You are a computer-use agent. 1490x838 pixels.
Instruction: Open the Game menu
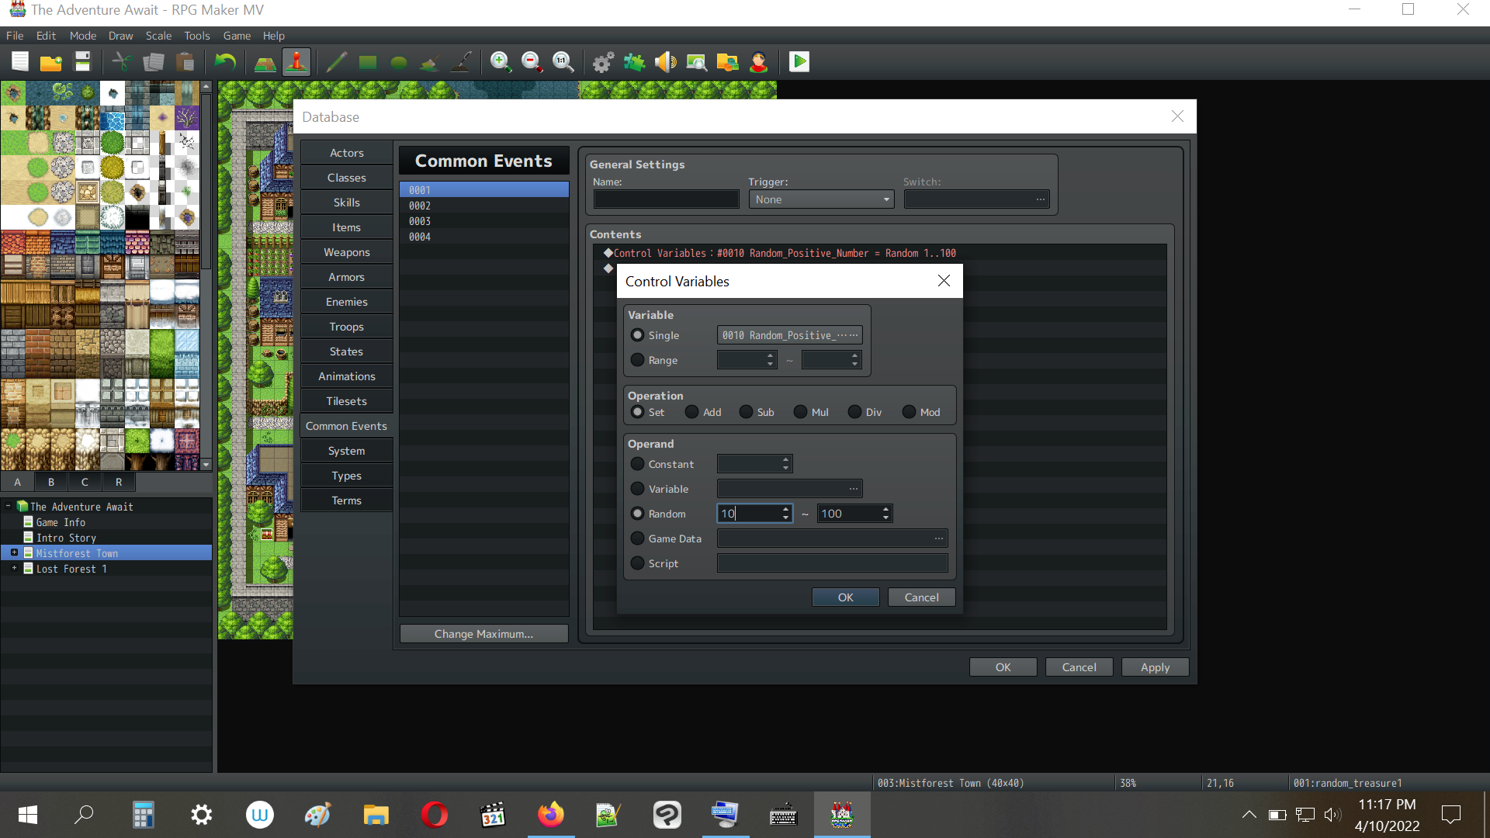[237, 36]
